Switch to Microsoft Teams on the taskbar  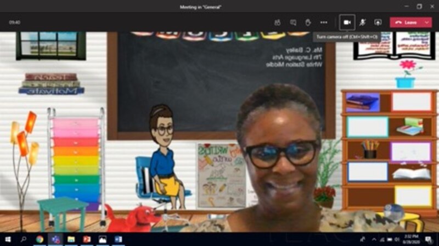pyautogui.click(x=55, y=239)
